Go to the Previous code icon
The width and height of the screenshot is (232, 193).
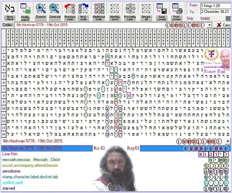tap(70, 9)
